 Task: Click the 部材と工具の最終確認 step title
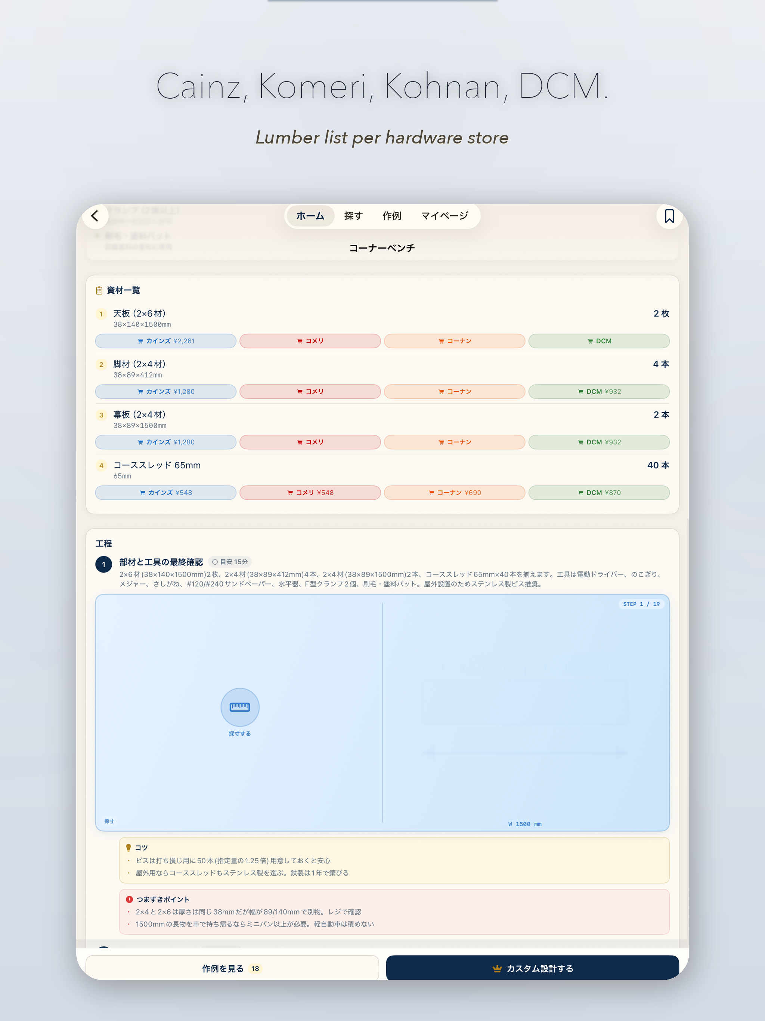point(161,562)
